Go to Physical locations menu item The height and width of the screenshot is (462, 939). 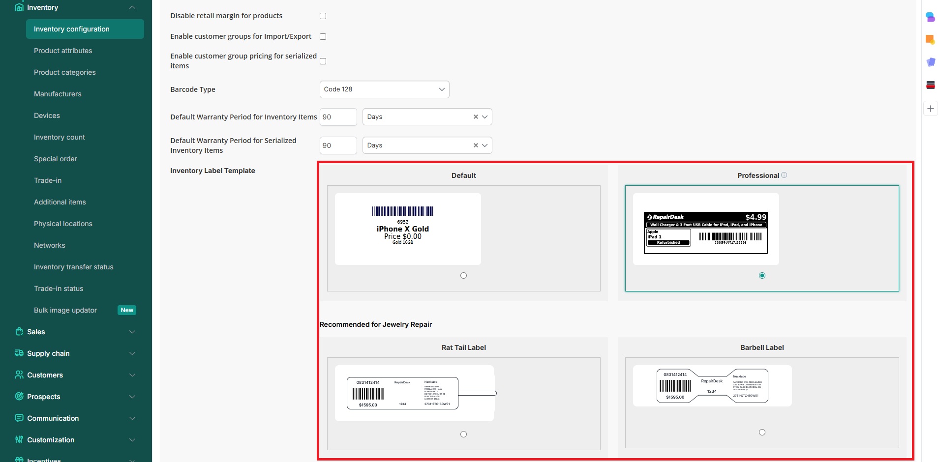[63, 224]
